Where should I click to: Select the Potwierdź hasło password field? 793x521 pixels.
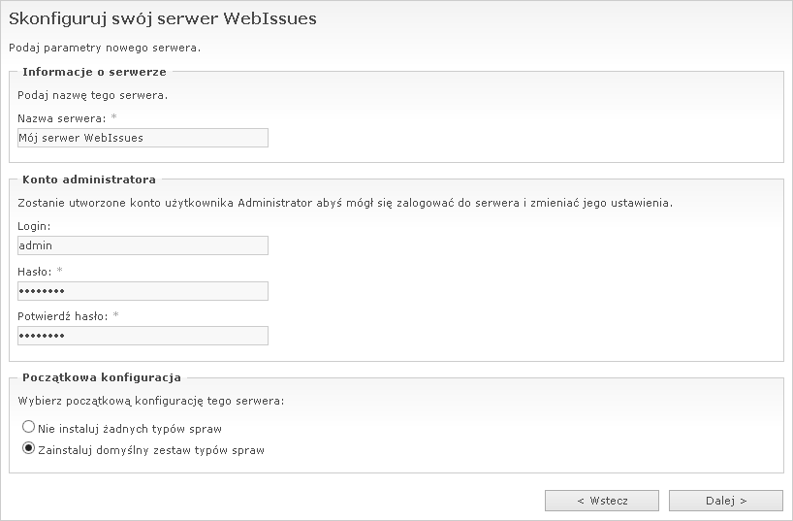tap(143, 336)
